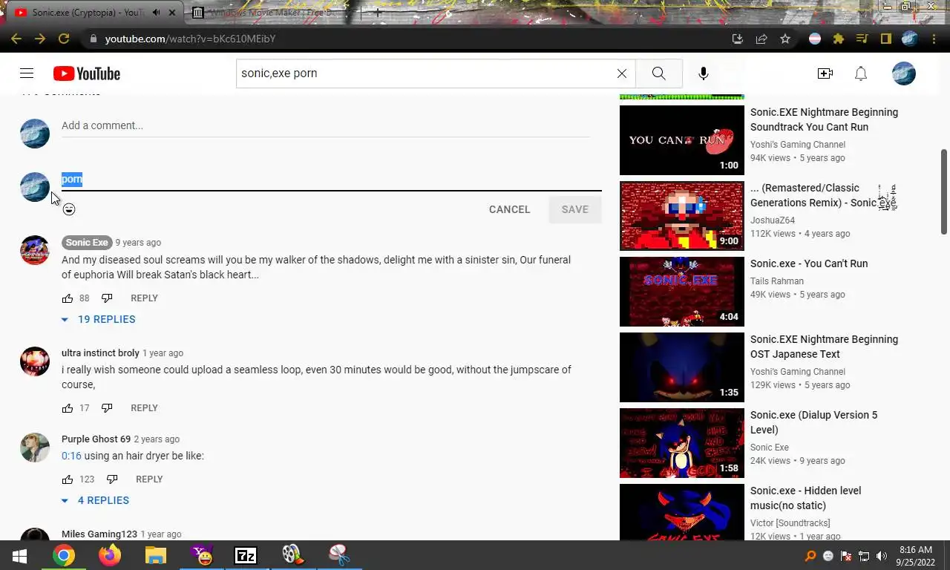The width and height of the screenshot is (950, 570).
Task: Start voice search with the microphone
Action: [704, 73]
